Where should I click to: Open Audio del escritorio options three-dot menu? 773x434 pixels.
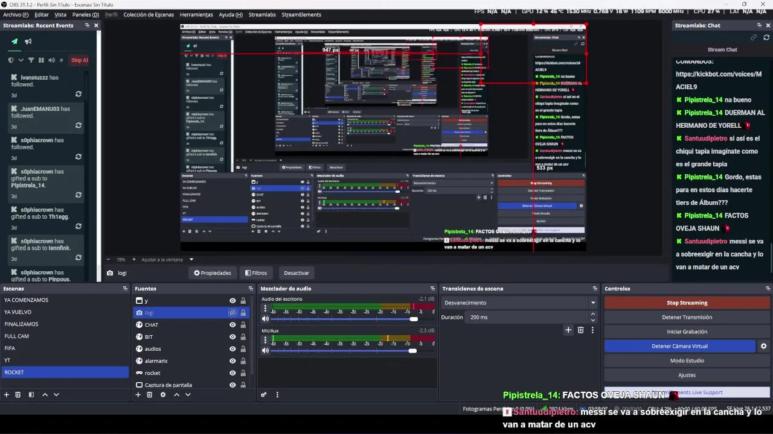pos(265,309)
